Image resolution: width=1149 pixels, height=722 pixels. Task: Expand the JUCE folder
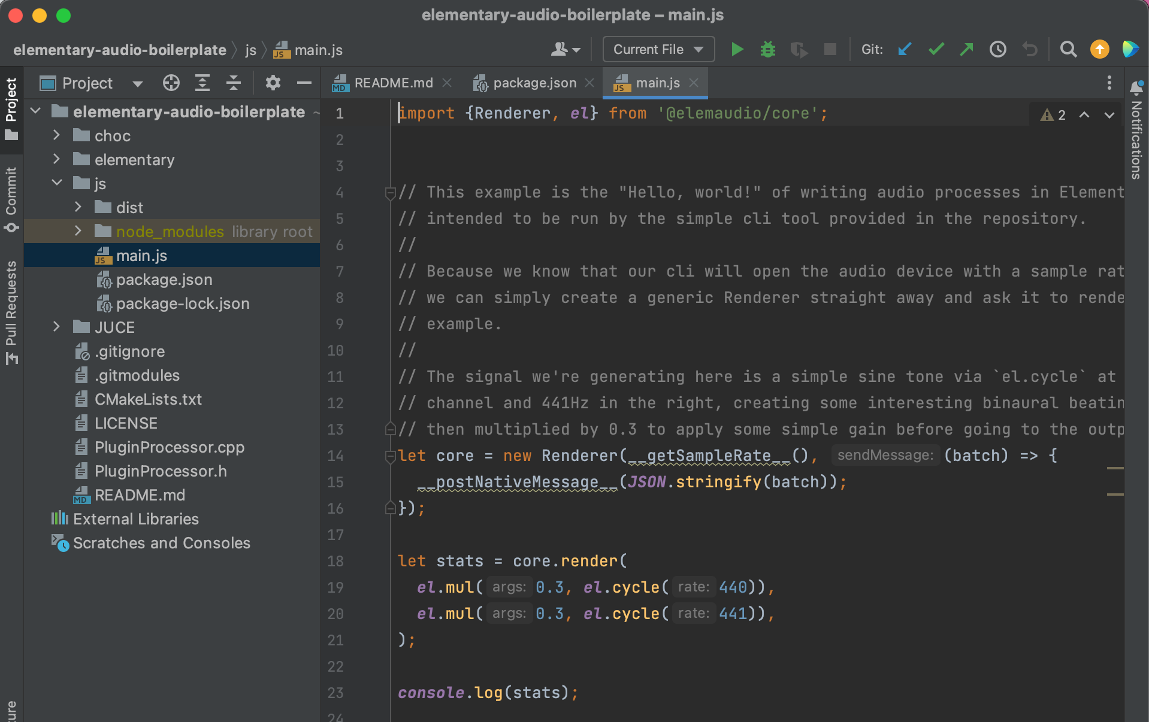57,327
